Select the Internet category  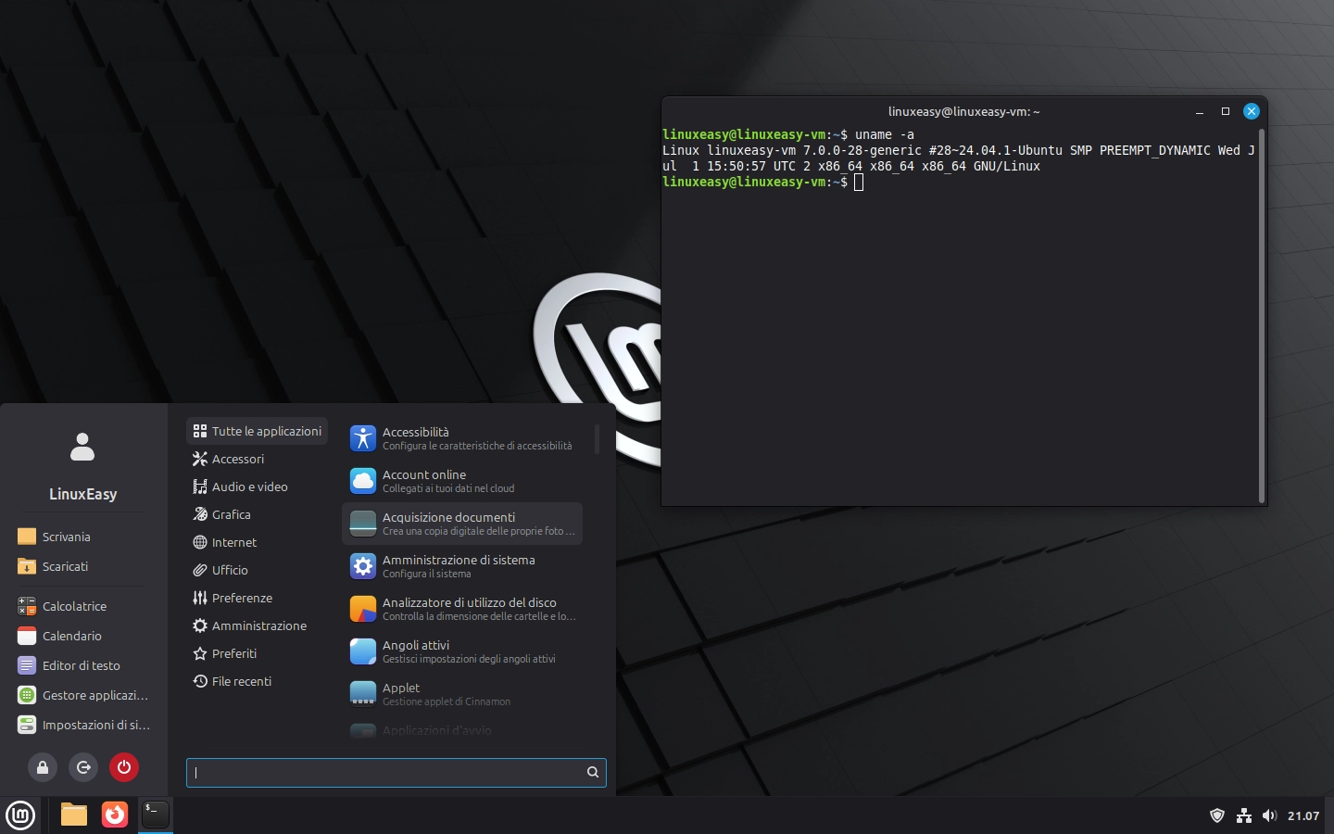(x=258, y=542)
